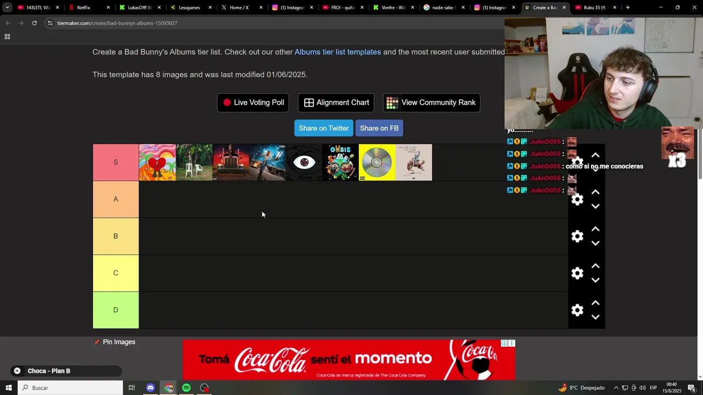Viewport: 703px width, 395px height.
Task: Click the Coca-Cola banner advertisement
Action: click(x=349, y=360)
